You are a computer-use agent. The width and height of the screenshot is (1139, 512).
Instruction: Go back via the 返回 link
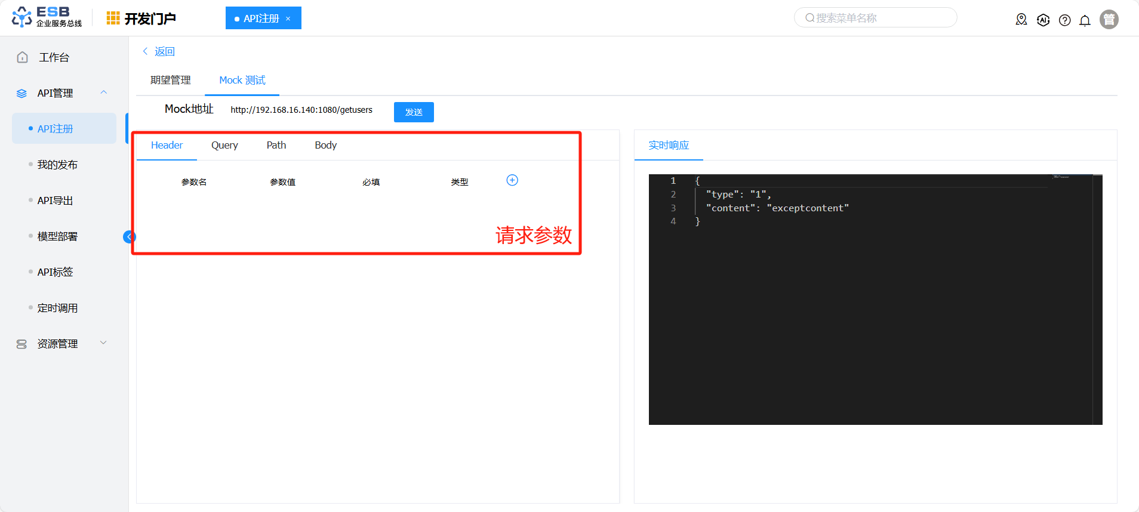click(159, 51)
